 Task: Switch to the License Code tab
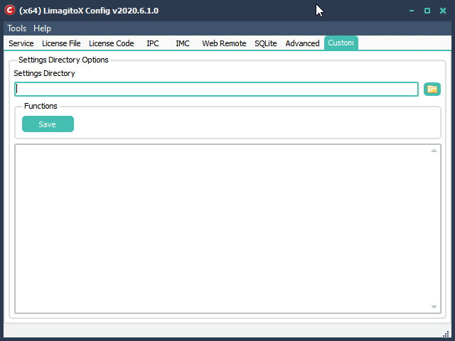pyautogui.click(x=112, y=43)
